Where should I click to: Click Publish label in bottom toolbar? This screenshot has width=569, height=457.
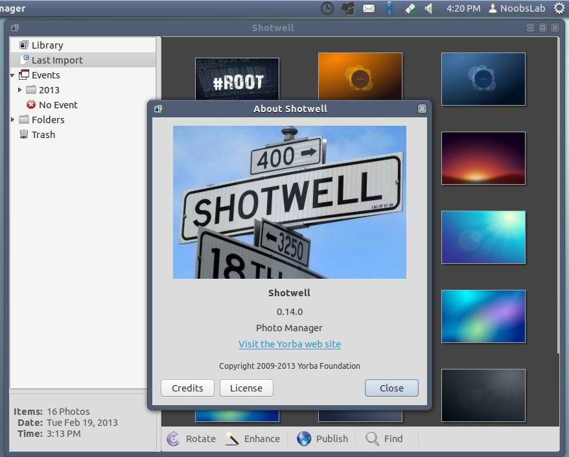332,438
